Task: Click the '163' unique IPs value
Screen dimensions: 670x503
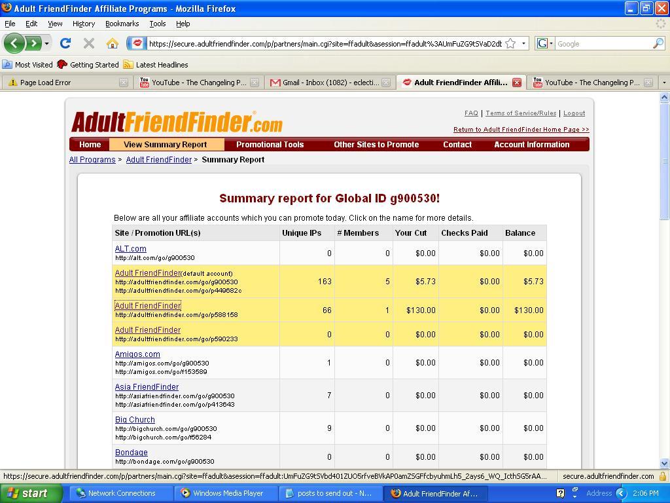Action: pos(325,282)
